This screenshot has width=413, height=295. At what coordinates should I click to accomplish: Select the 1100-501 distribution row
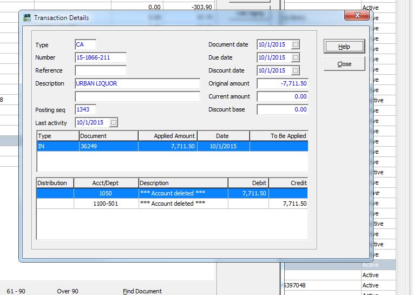click(x=172, y=204)
